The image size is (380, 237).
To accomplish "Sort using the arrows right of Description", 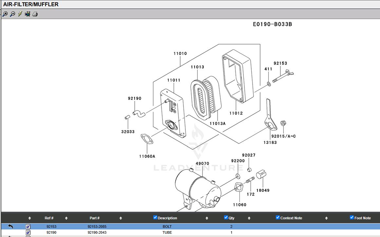I will [x=207, y=218].
